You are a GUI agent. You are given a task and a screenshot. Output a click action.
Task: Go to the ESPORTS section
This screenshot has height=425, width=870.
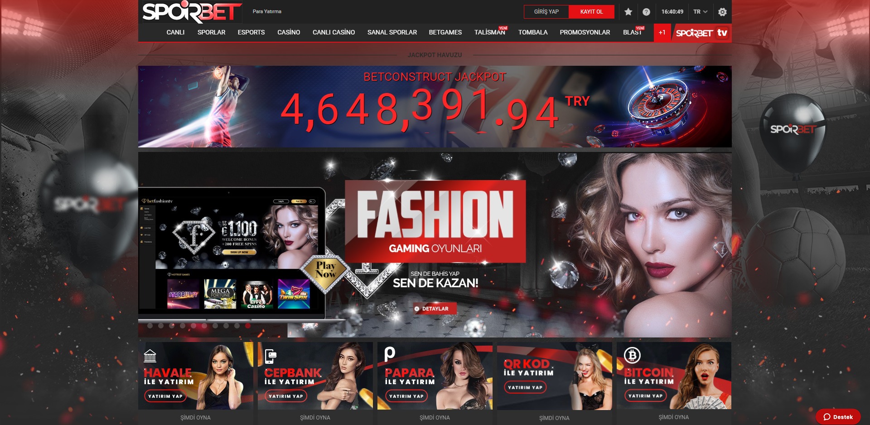(251, 32)
